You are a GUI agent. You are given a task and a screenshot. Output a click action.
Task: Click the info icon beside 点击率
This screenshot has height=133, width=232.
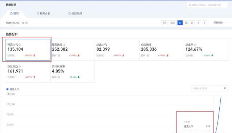(x=195, y=45)
